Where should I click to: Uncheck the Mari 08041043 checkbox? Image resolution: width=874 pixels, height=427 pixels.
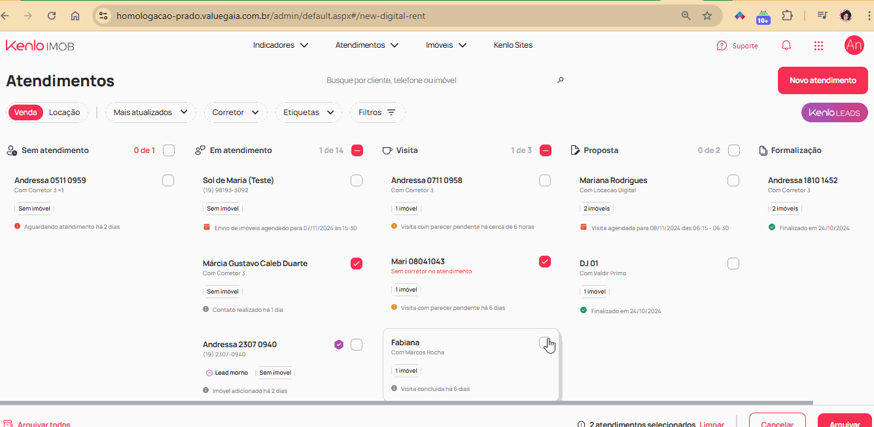click(x=545, y=262)
